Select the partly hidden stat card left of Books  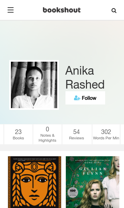coord(2,134)
